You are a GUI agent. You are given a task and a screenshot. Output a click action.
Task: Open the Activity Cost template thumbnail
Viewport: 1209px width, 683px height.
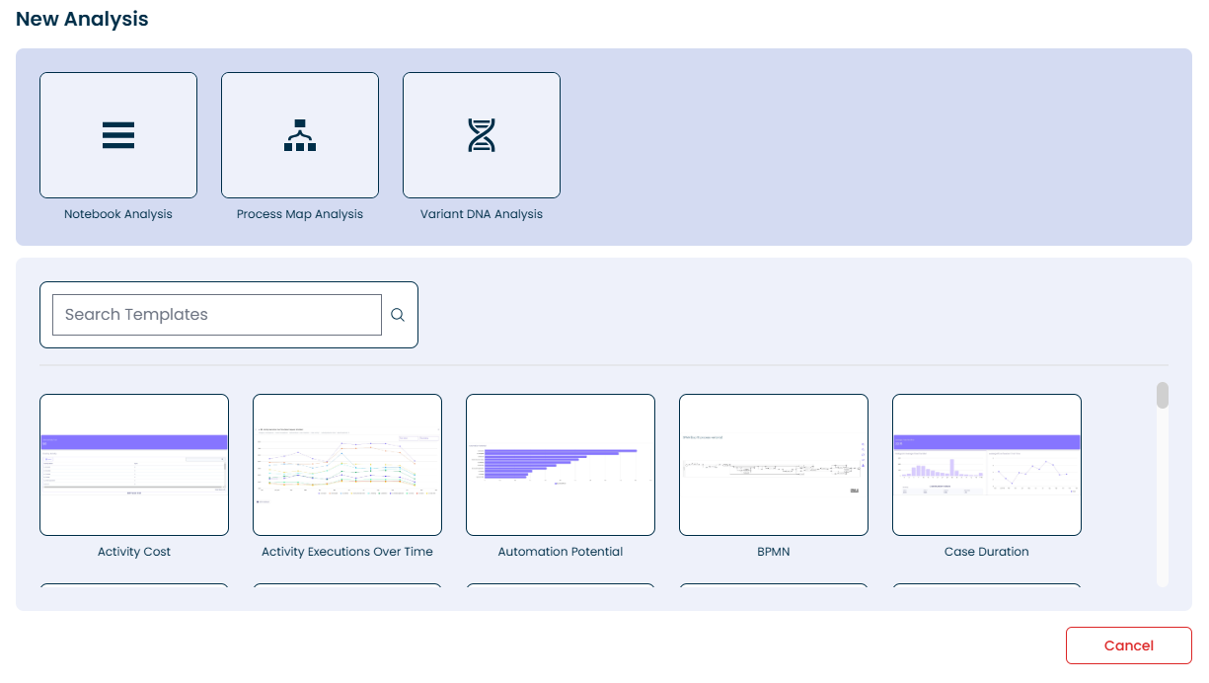(x=134, y=465)
